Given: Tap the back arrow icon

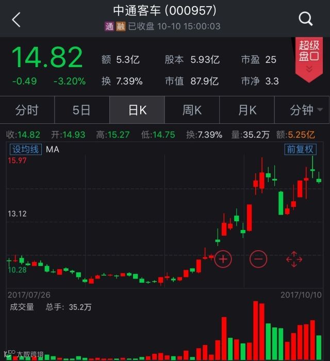Looking at the screenshot, I should pyautogui.click(x=16, y=20).
